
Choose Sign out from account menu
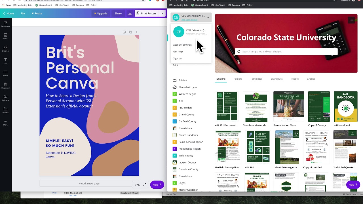(x=178, y=58)
